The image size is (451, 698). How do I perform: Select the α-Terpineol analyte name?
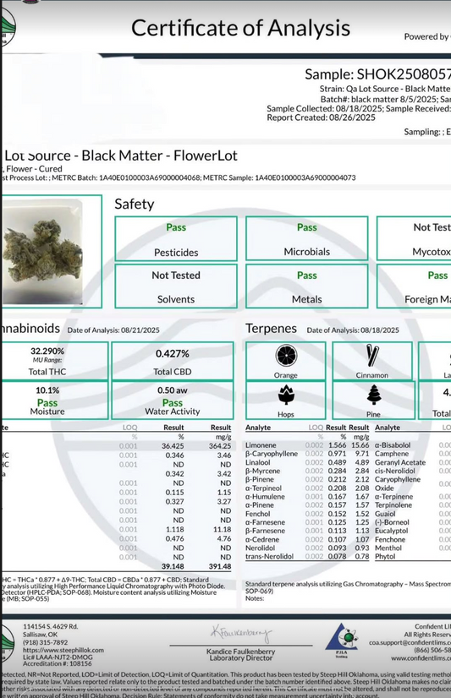coord(263,488)
